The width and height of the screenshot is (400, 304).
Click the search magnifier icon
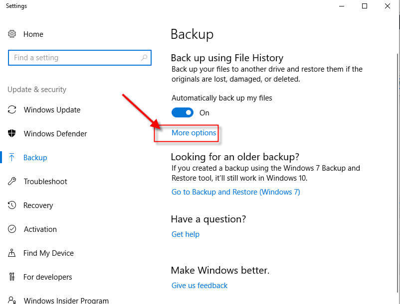tap(144, 58)
